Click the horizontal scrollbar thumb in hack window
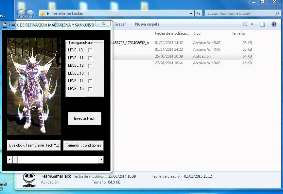This screenshot has width=283, height=194. coord(15,160)
